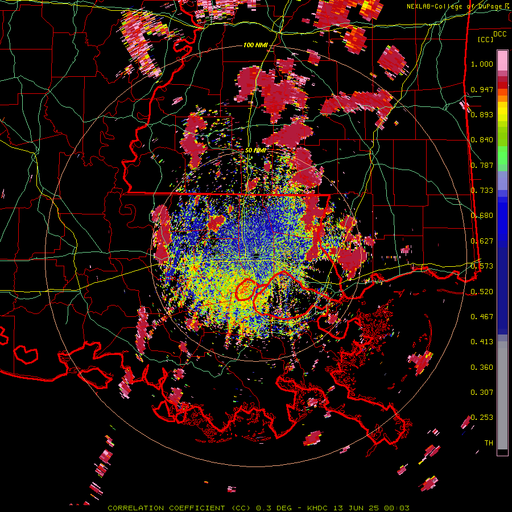Click the TH label below the scale

pyautogui.click(x=489, y=443)
